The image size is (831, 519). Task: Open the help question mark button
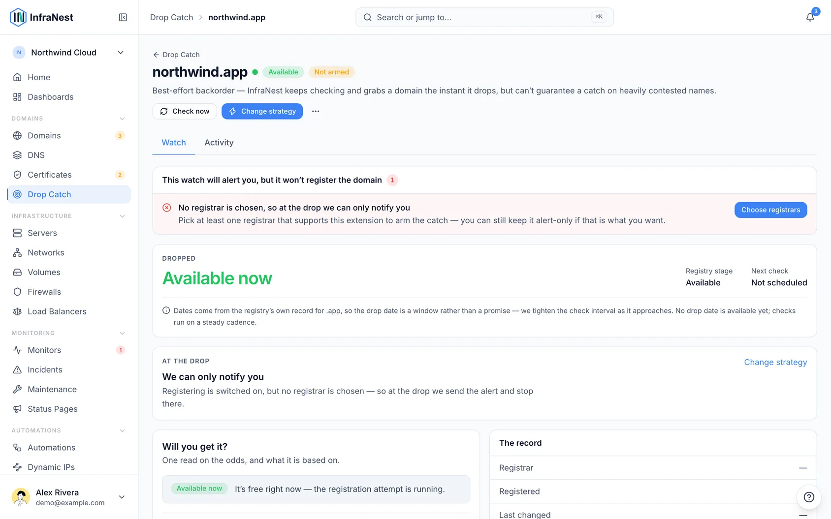click(809, 497)
